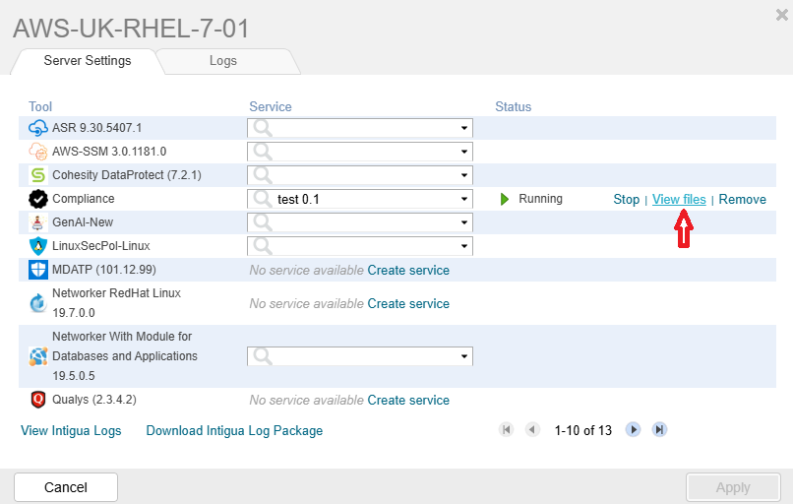
Task: Go to the next page of tools
Action: (x=633, y=429)
